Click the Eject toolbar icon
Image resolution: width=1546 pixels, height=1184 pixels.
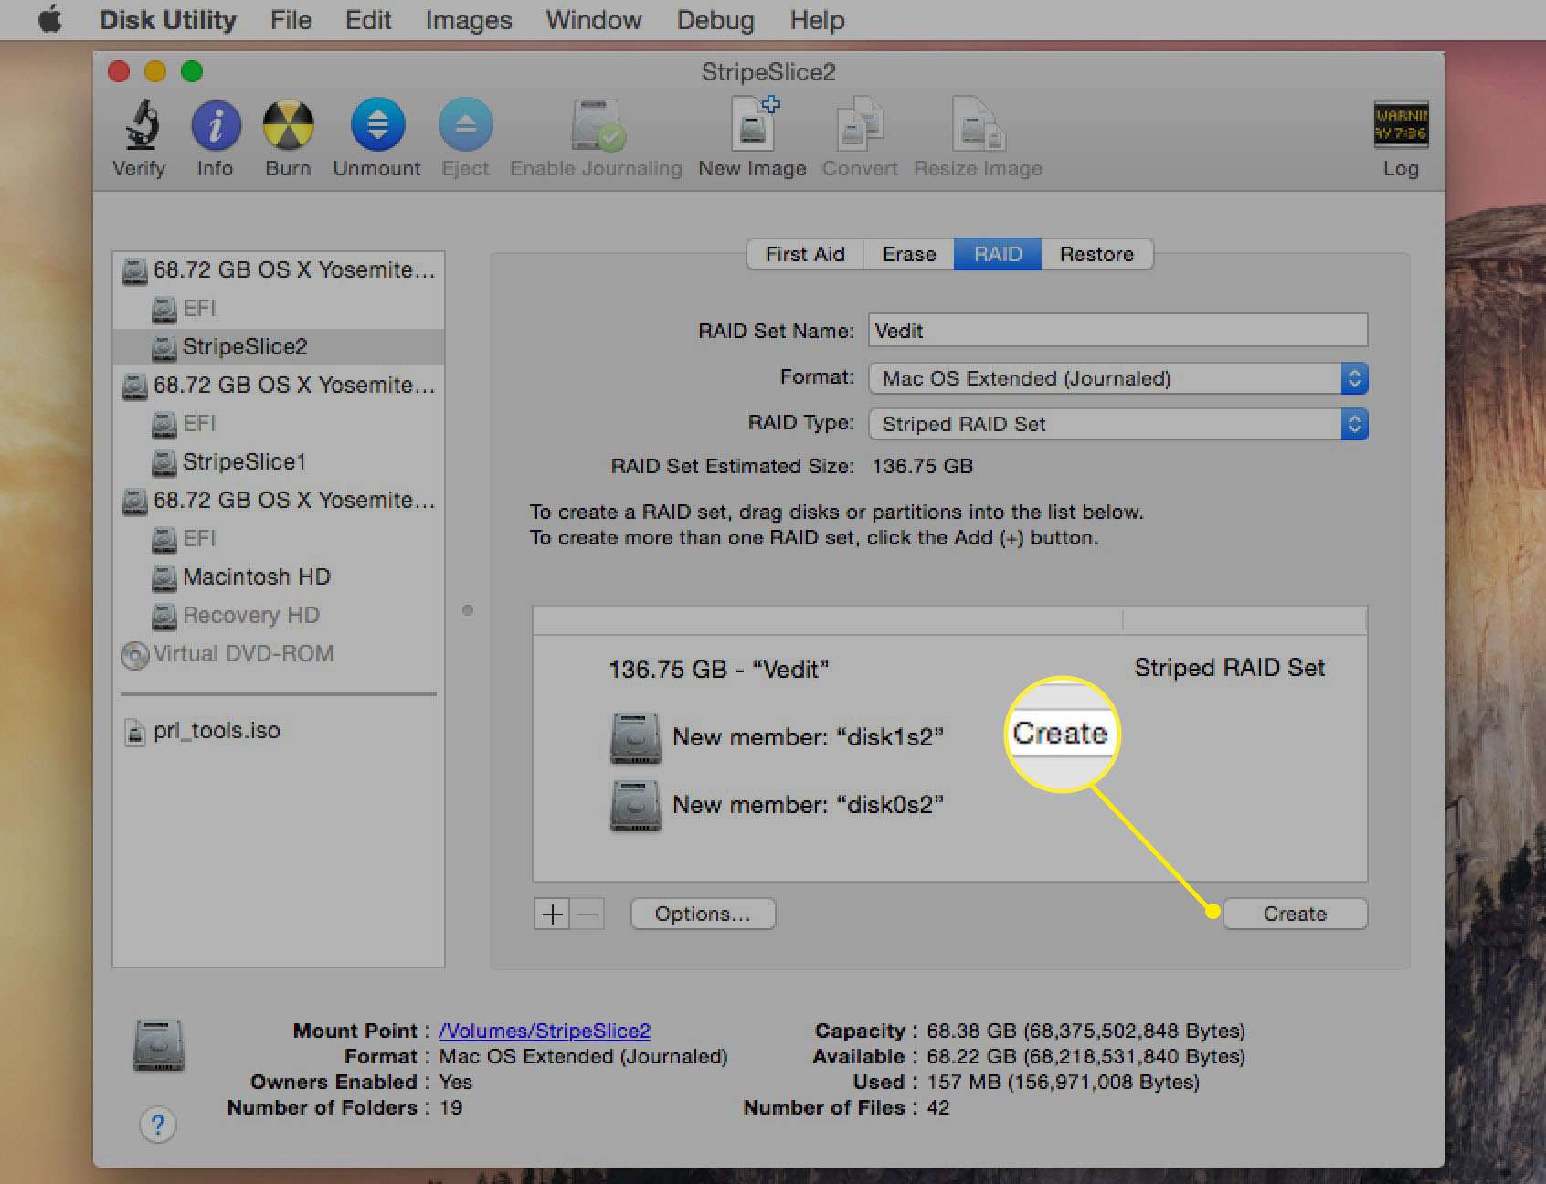(465, 125)
